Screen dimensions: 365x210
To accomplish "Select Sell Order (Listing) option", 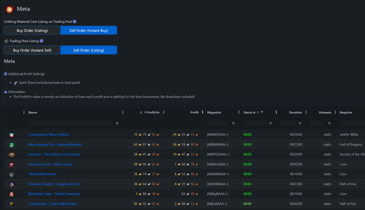I will coord(89,50).
